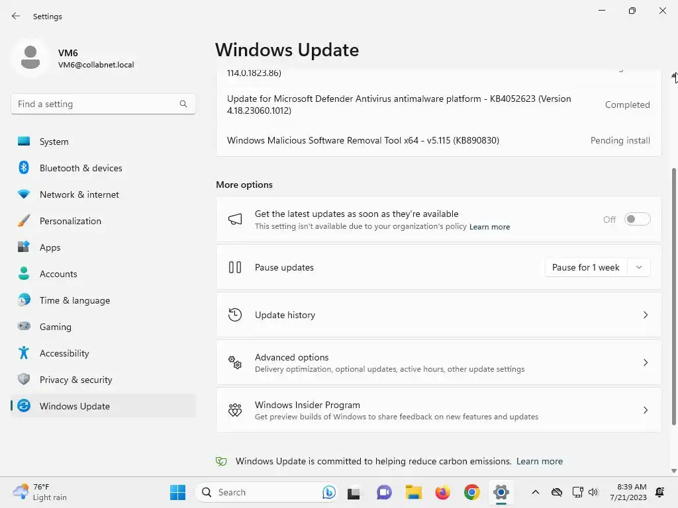Click the Update history clock icon
Screen dimensions: 678x508
point(235,315)
